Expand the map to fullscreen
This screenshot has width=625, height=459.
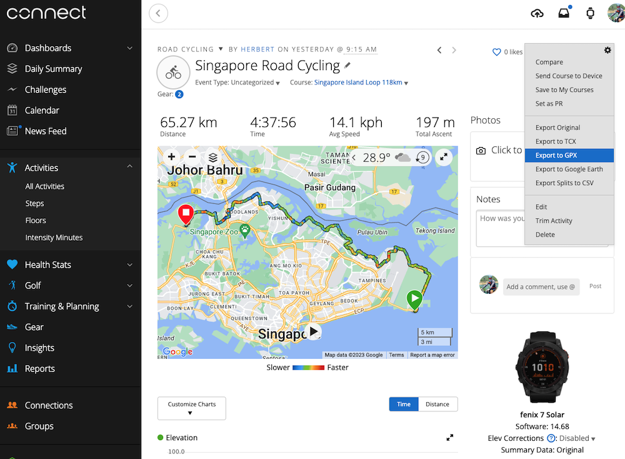point(444,157)
